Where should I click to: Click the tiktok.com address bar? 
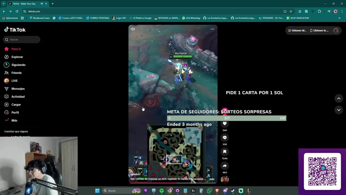pyautogui.click(x=151, y=11)
